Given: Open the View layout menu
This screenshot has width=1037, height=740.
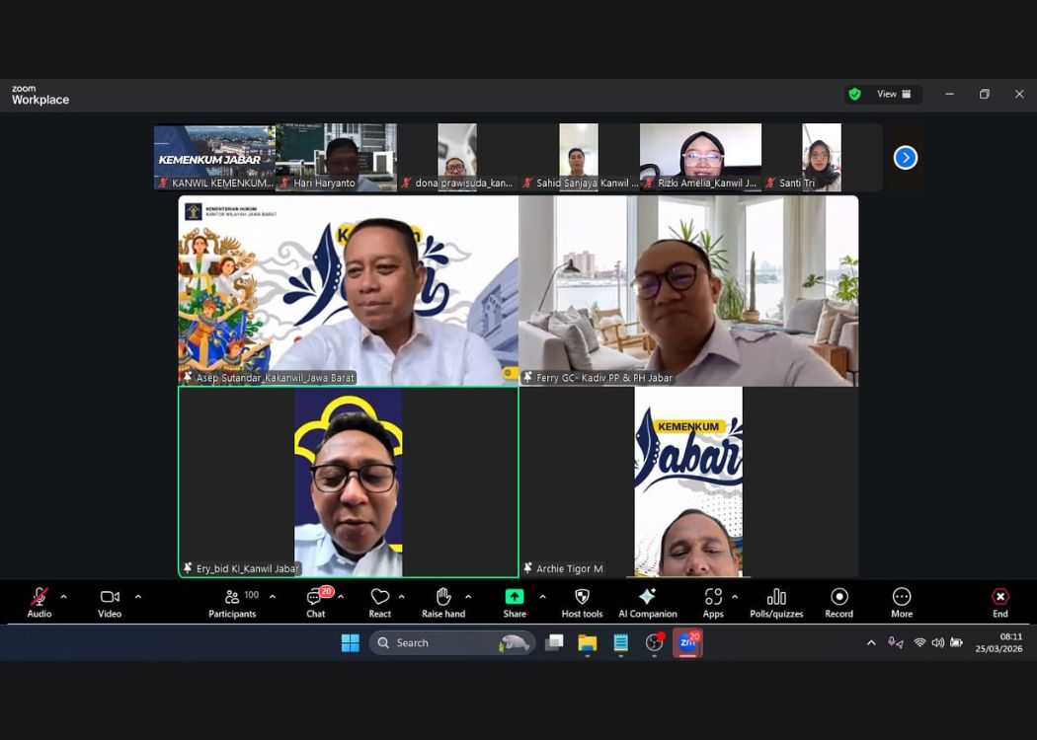Looking at the screenshot, I should pyautogui.click(x=893, y=94).
